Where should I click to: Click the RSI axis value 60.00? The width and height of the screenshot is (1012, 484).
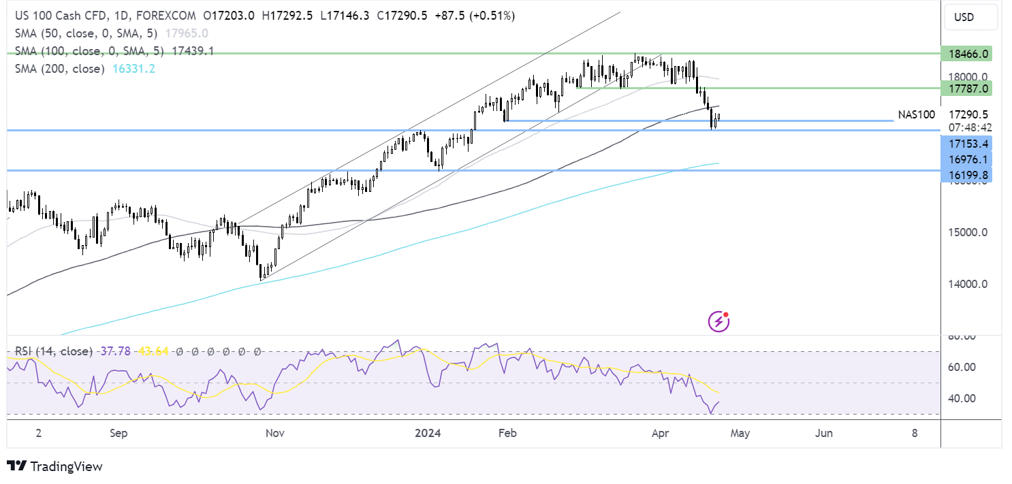pyautogui.click(x=962, y=368)
